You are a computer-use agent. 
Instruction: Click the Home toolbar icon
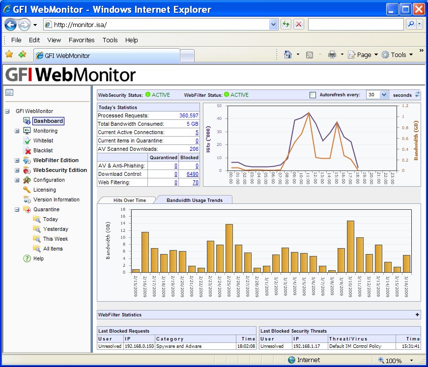click(x=287, y=55)
